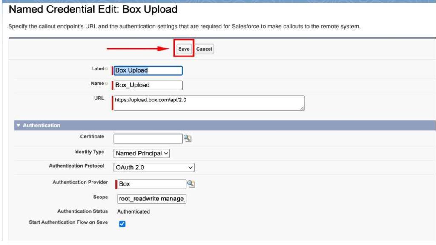Click the Name help icon
Screen dimensions: 436x245
tap(106, 83)
